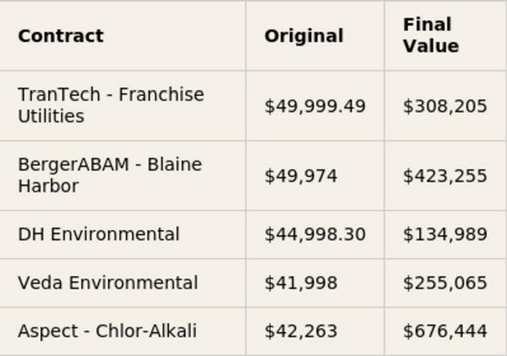Select the DH Environmental contract cell
The image size is (507, 356).
(99, 235)
